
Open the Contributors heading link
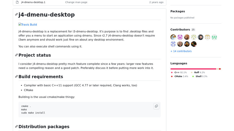coord(180,30)
